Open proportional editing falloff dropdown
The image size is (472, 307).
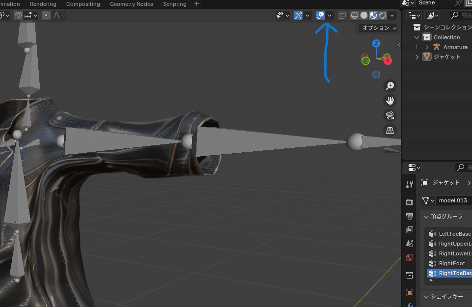coord(59,15)
